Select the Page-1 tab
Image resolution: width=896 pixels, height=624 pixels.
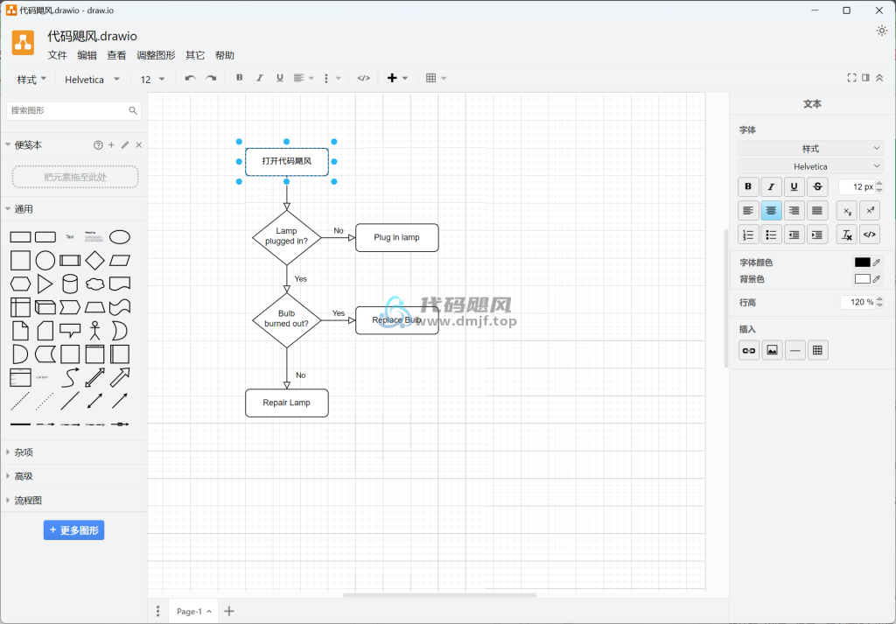tap(193, 612)
